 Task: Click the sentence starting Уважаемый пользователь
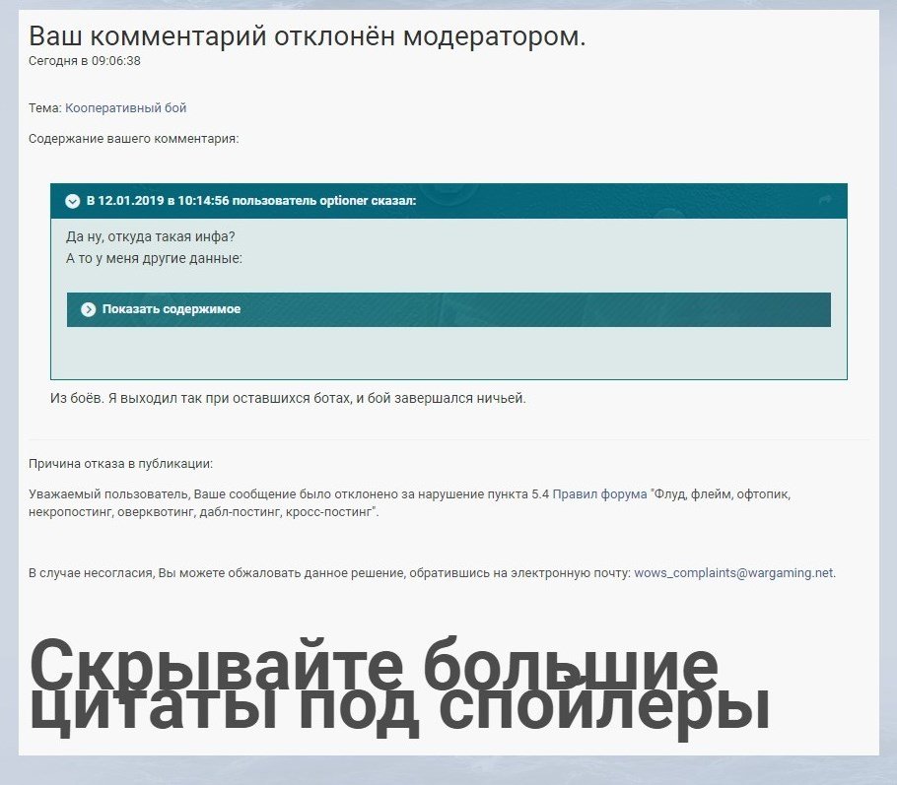point(410,502)
